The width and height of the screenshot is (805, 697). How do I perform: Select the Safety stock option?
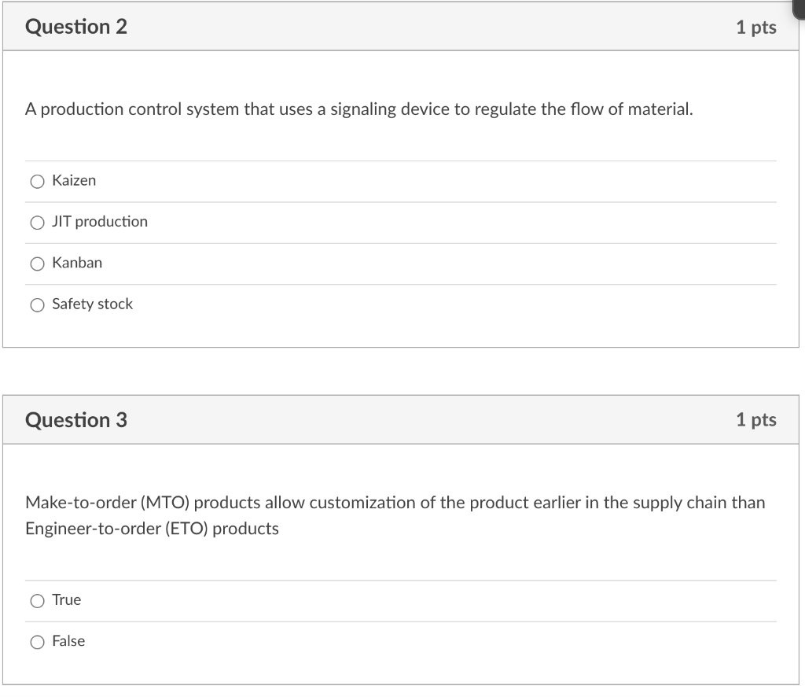pyautogui.click(x=37, y=304)
